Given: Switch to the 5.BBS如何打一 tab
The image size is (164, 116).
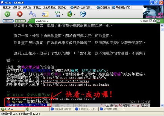Looking at the screenshot, I should pyautogui.click(x=111, y=109).
